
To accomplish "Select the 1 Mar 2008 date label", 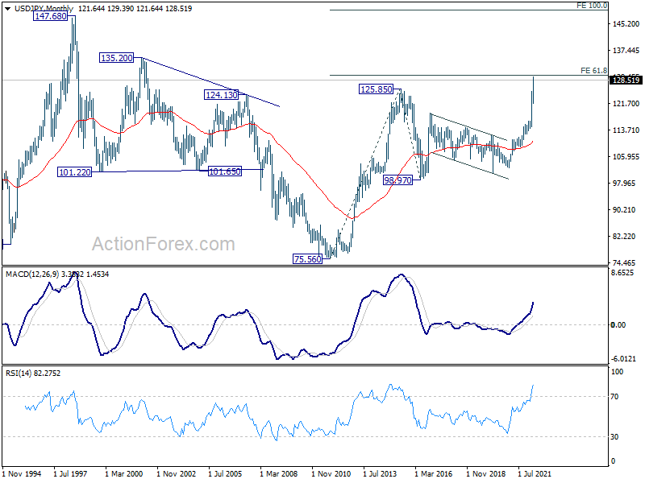I will point(278,473).
